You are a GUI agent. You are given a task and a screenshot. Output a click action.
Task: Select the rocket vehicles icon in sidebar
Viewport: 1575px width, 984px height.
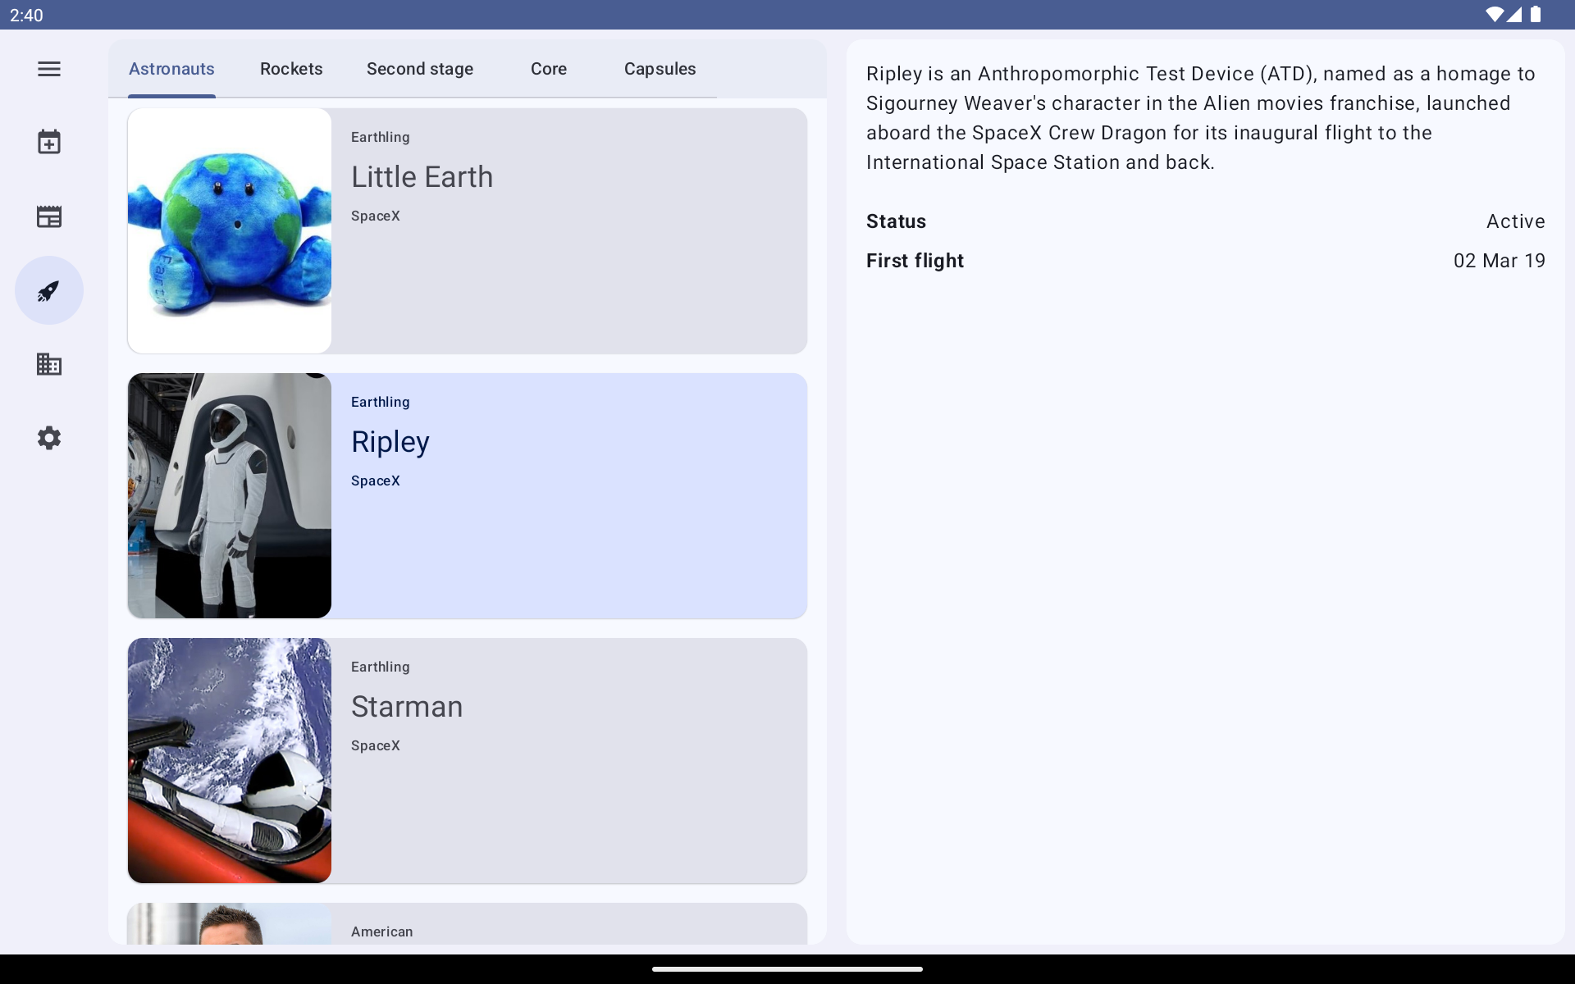click(49, 290)
